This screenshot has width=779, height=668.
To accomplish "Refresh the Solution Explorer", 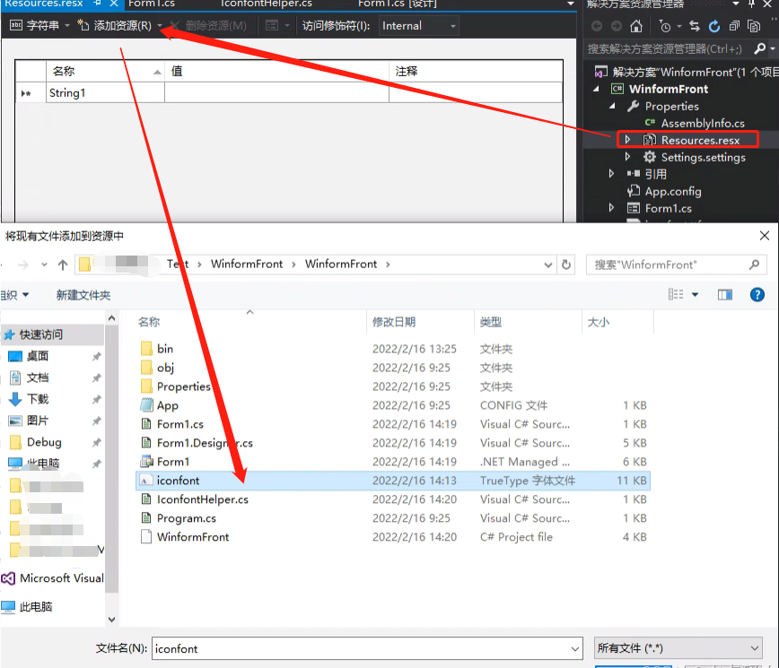I will point(714,26).
